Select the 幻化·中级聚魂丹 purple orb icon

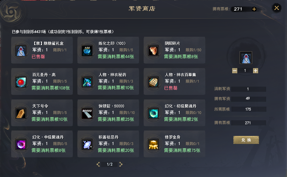click(21, 145)
